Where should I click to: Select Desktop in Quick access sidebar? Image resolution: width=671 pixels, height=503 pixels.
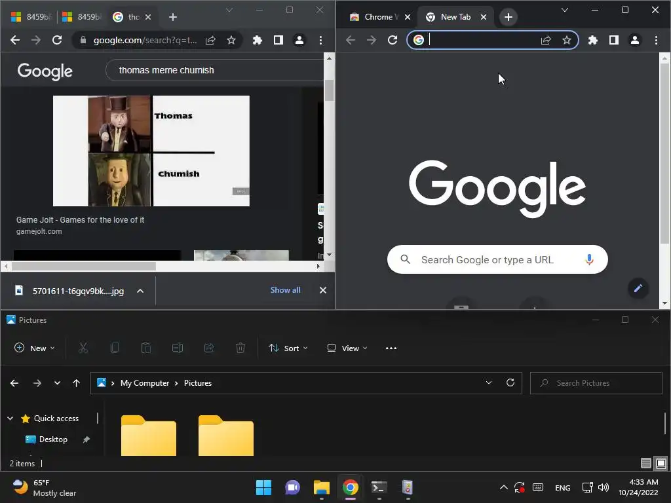click(x=53, y=439)
